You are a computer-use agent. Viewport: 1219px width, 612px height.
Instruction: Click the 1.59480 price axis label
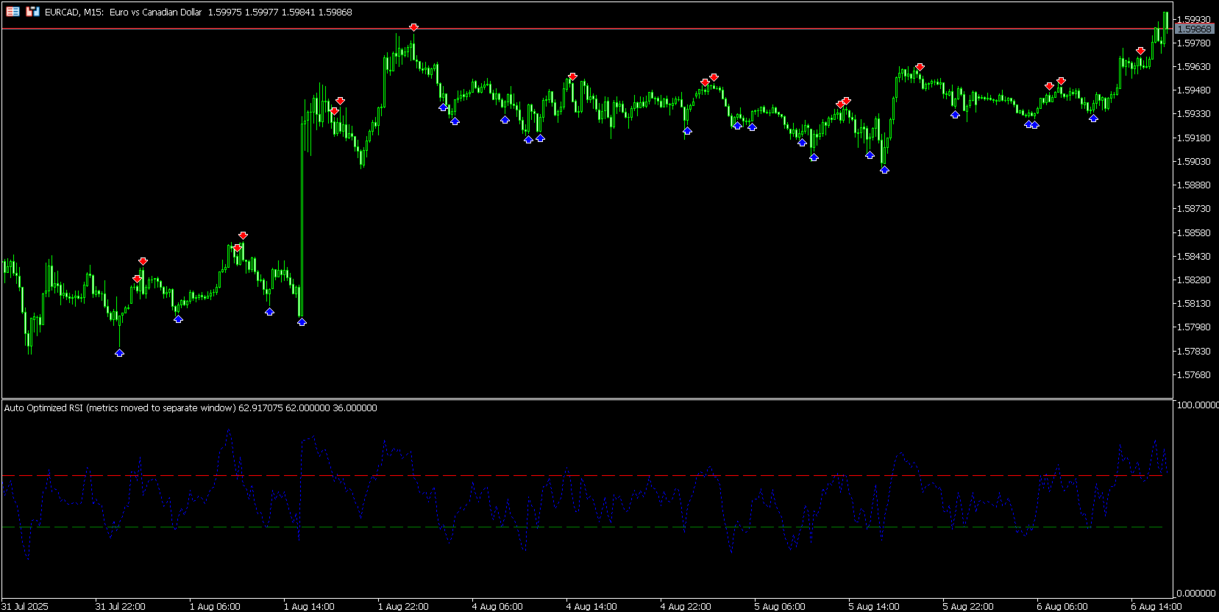click(x=1194, y=90)
